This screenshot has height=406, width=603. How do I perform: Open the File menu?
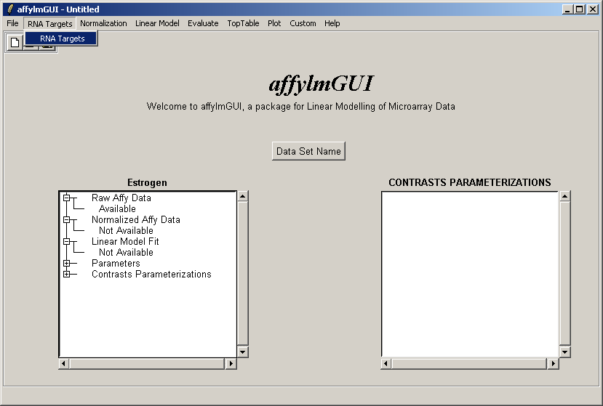tap(12, 23)
